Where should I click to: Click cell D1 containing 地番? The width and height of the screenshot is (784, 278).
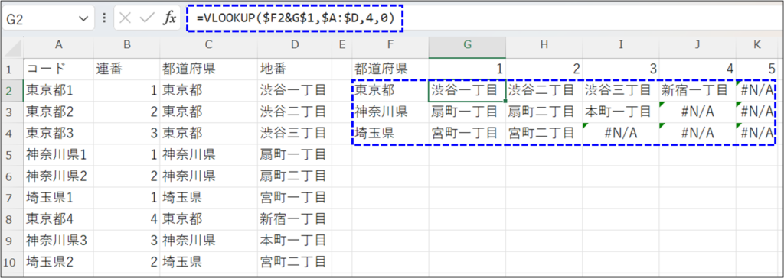(x=295, y=69)
